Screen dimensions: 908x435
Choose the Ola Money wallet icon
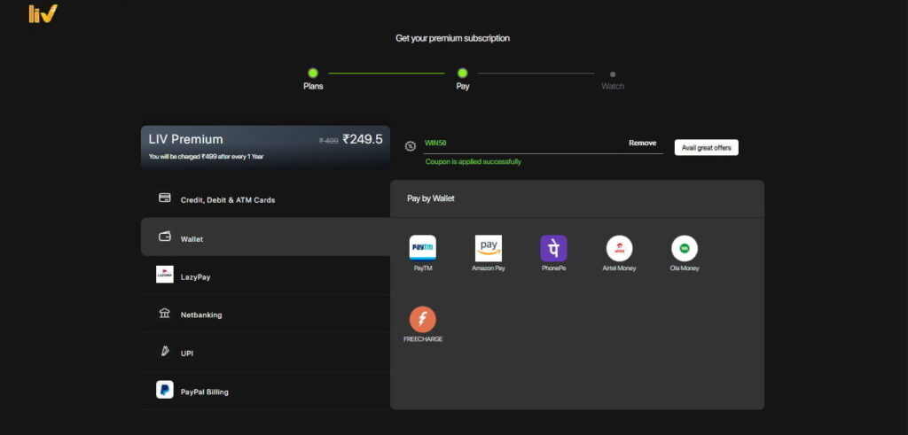685,248
